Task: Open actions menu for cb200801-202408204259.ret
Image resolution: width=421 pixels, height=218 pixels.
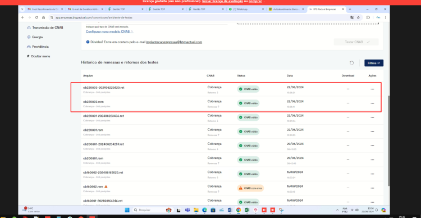Action: tap(372, 146)
